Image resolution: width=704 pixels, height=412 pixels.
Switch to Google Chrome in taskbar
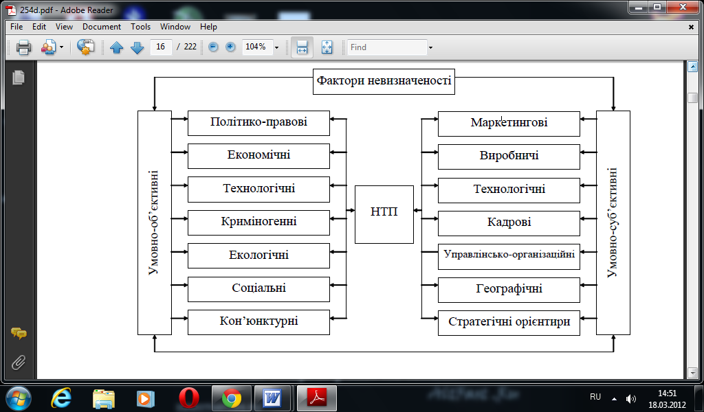click(231, 398)
